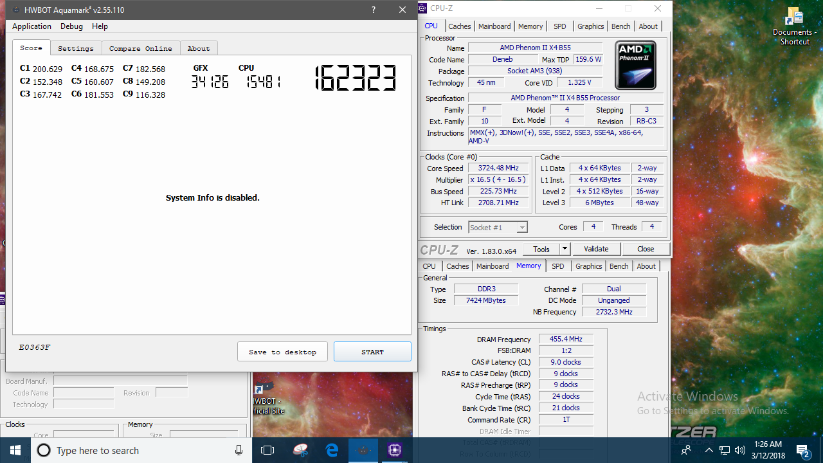Open the SPD tab in lower CPU-Z
The height and width of the screenshot is (463, 823).
pyautogui.click(x=558, y=266)
